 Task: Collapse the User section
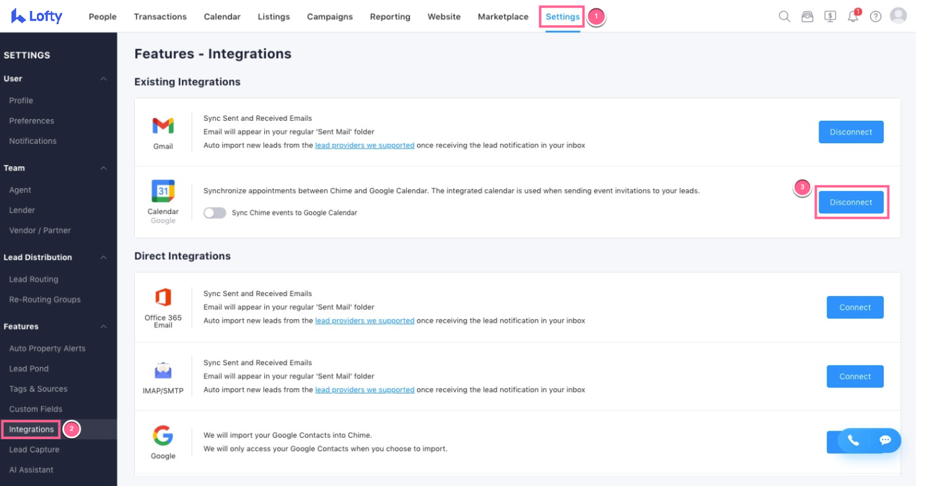click(103, 79)
